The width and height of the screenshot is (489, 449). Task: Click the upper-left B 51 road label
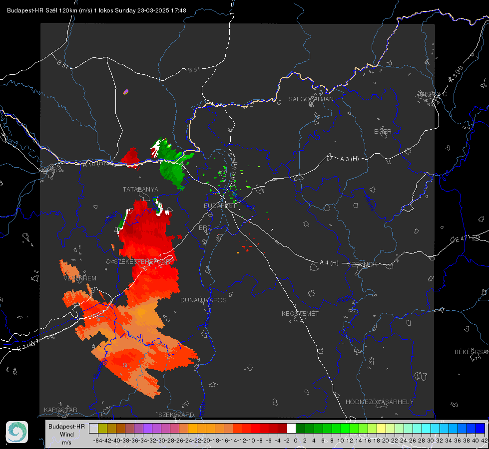(62, 64)
